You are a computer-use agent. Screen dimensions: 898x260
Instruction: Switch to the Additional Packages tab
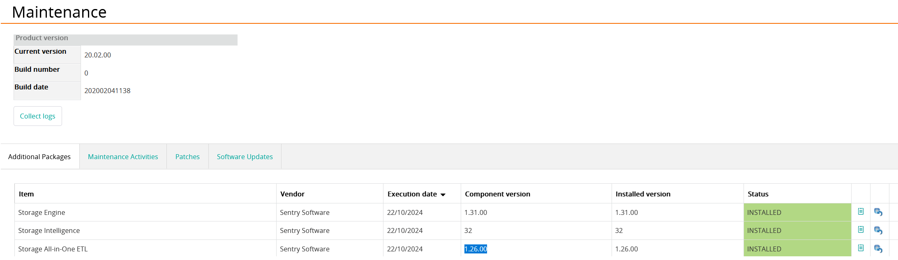[39, 157]
